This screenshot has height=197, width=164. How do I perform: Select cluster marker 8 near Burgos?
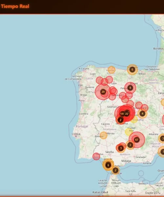click(x=130, y=88)
